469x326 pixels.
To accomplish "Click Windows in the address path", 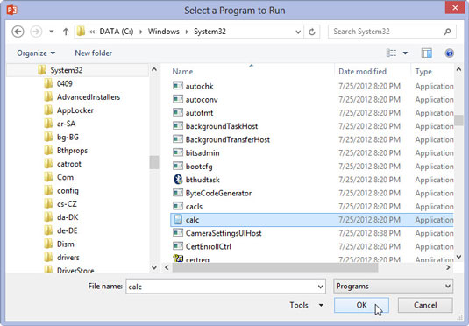I will [x=164, y=32].
